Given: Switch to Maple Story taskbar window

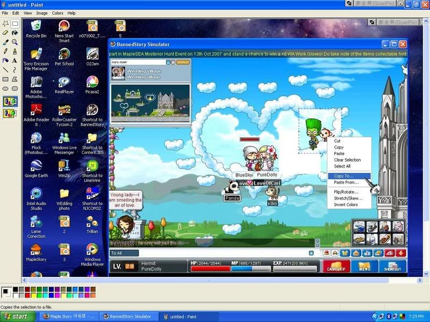Looking at the screenshot, I should tap(69, 317).
